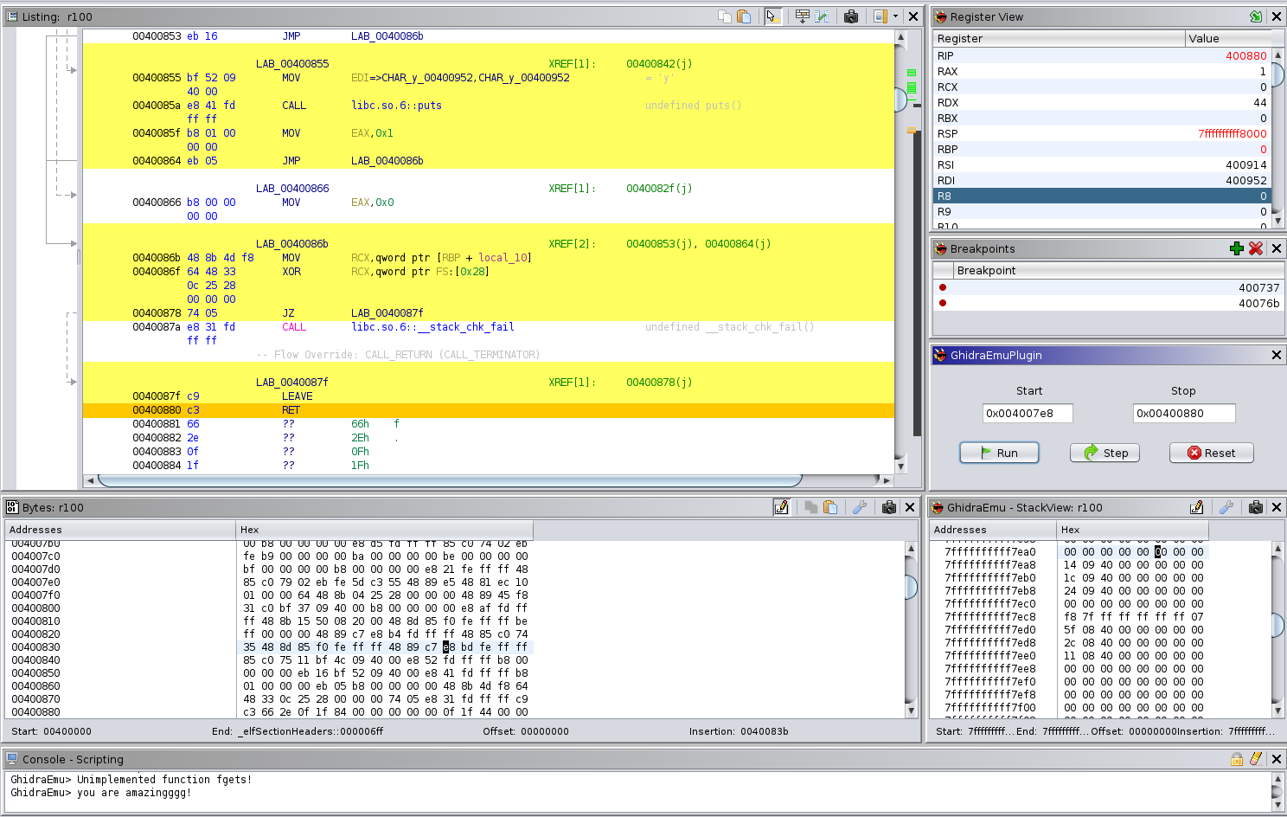
Task: Take a snapshot of the Bytes view
Action: click(x=889, y=507)
